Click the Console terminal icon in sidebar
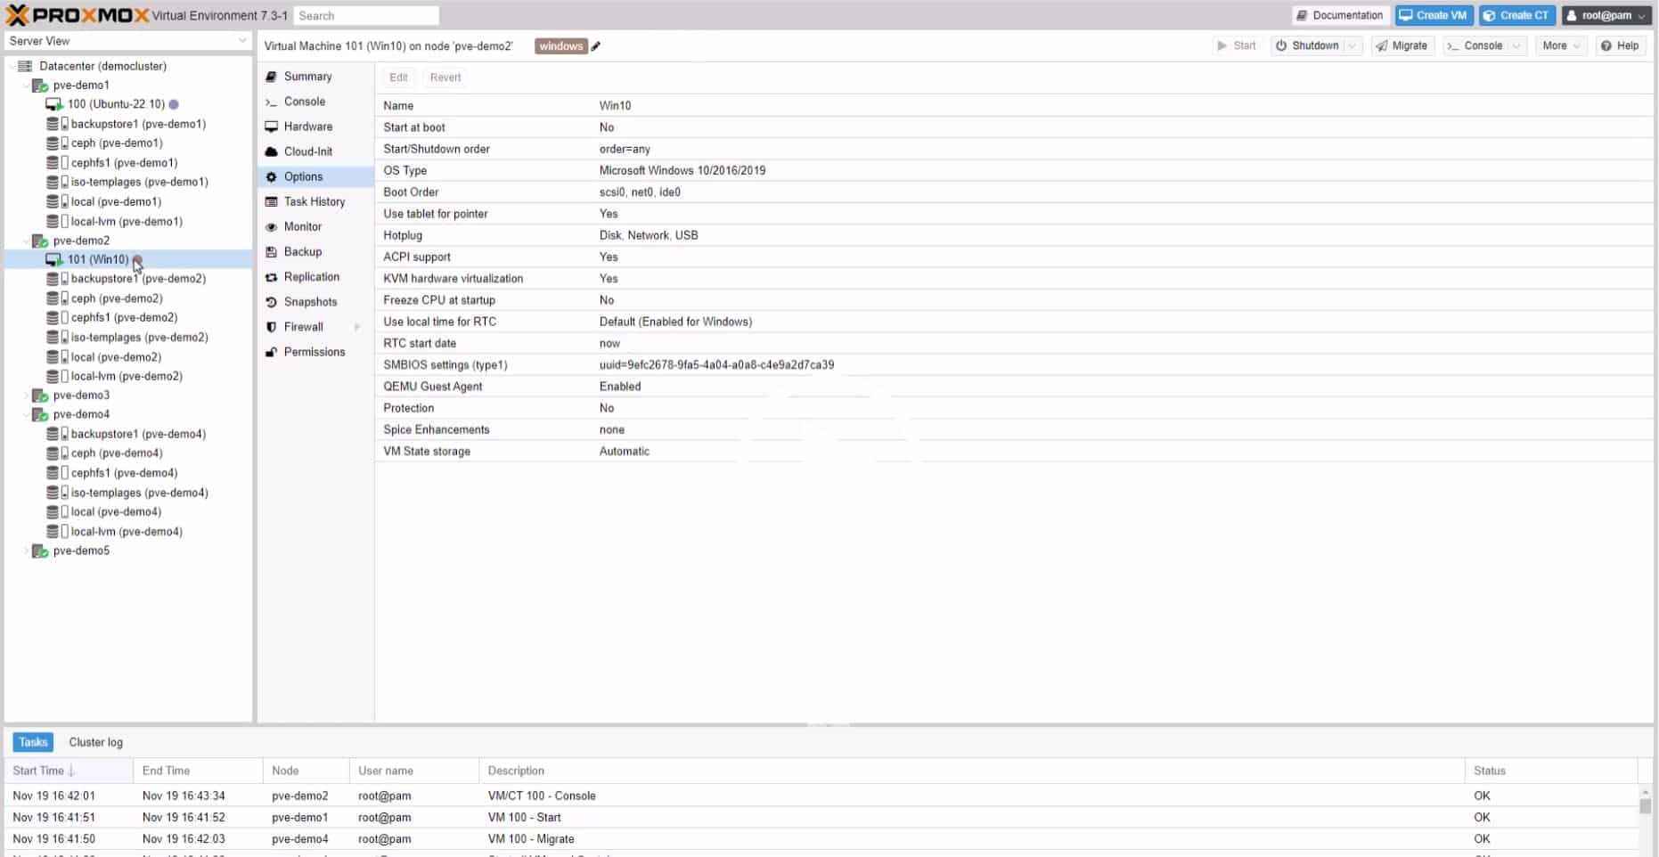Screen dimensions: 1659x857 tap(272, 102)
